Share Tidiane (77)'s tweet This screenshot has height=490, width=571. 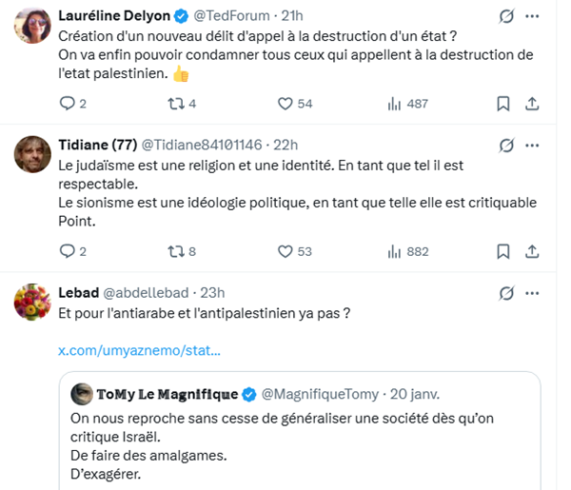coord(533,251)
